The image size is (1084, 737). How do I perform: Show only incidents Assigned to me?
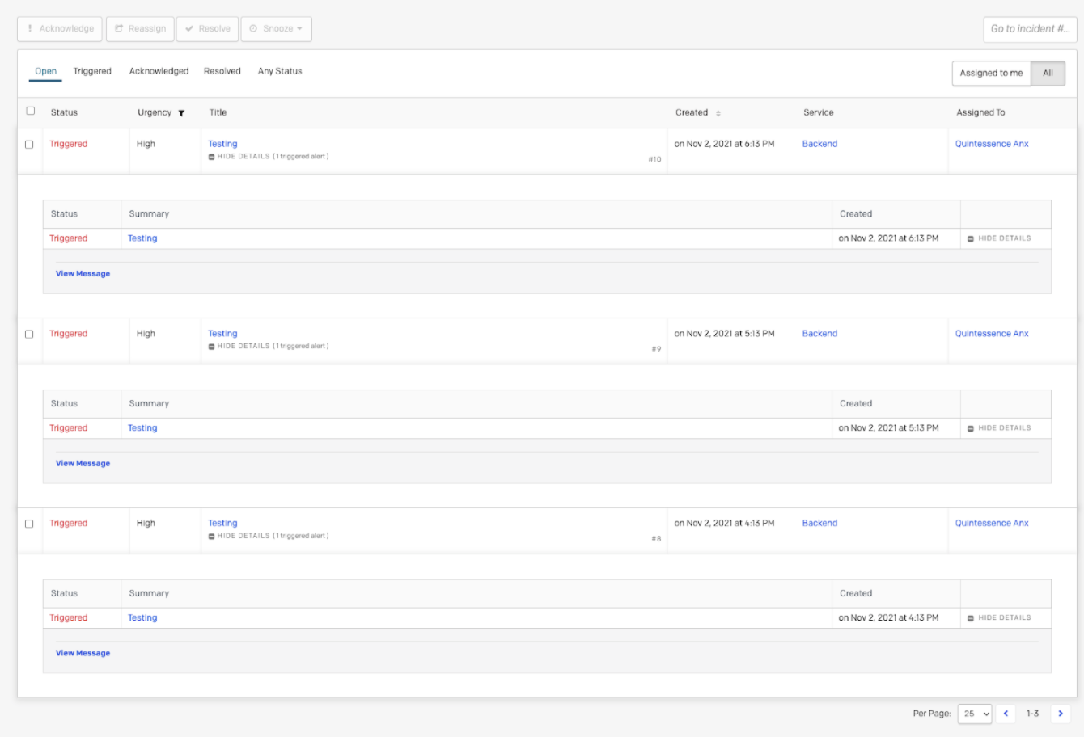point(991,73)
